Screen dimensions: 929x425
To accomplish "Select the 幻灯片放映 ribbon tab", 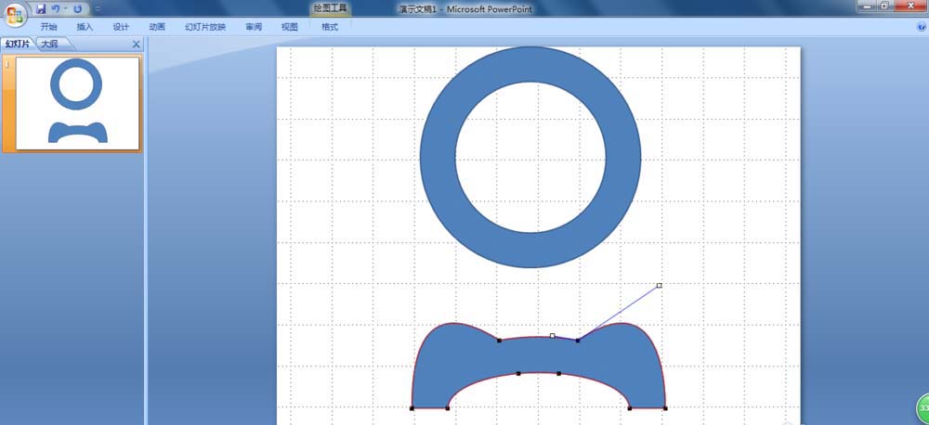I will tap(205, 27).
